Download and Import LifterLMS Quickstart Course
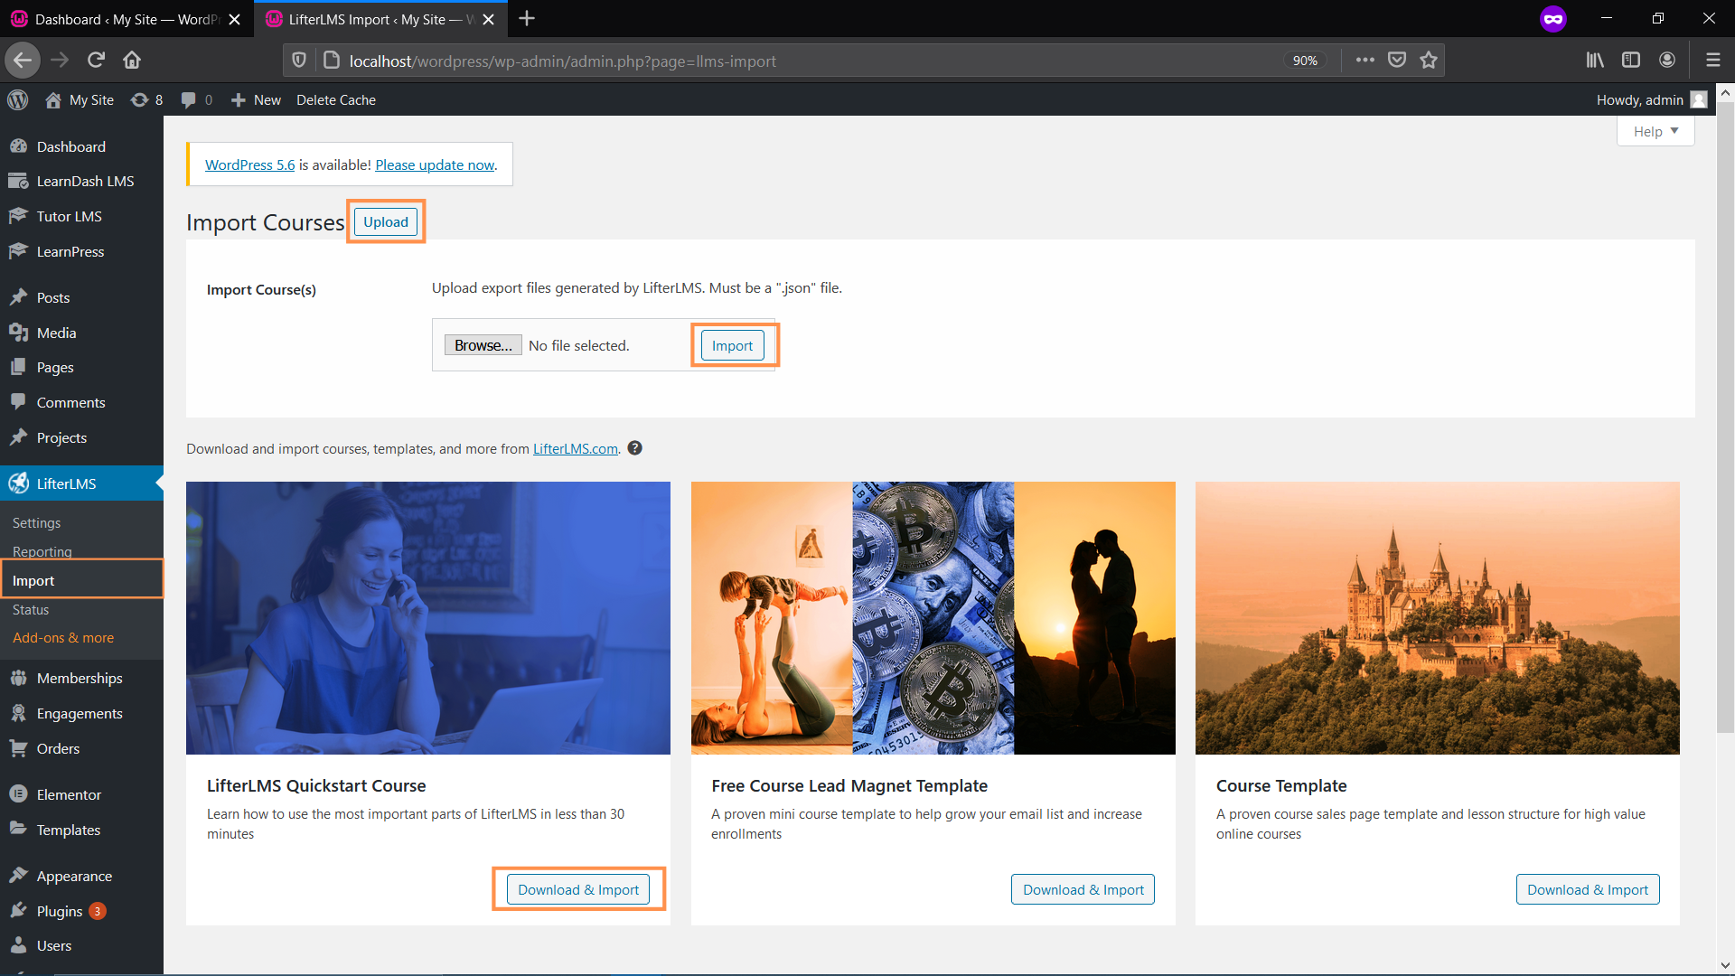 click(x=579, y=889)
